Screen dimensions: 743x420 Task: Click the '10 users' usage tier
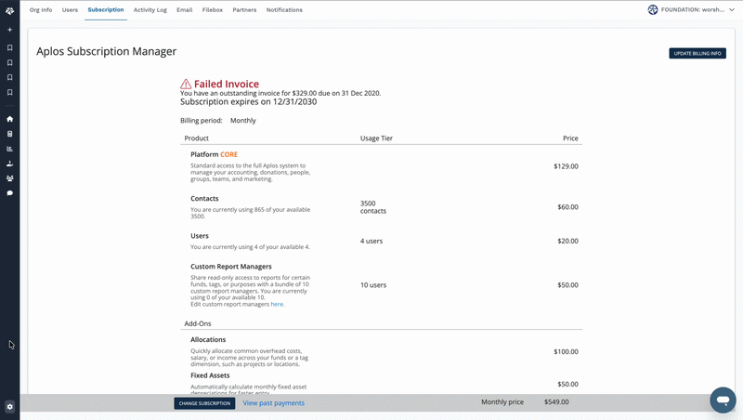click(x=373, y=285)
